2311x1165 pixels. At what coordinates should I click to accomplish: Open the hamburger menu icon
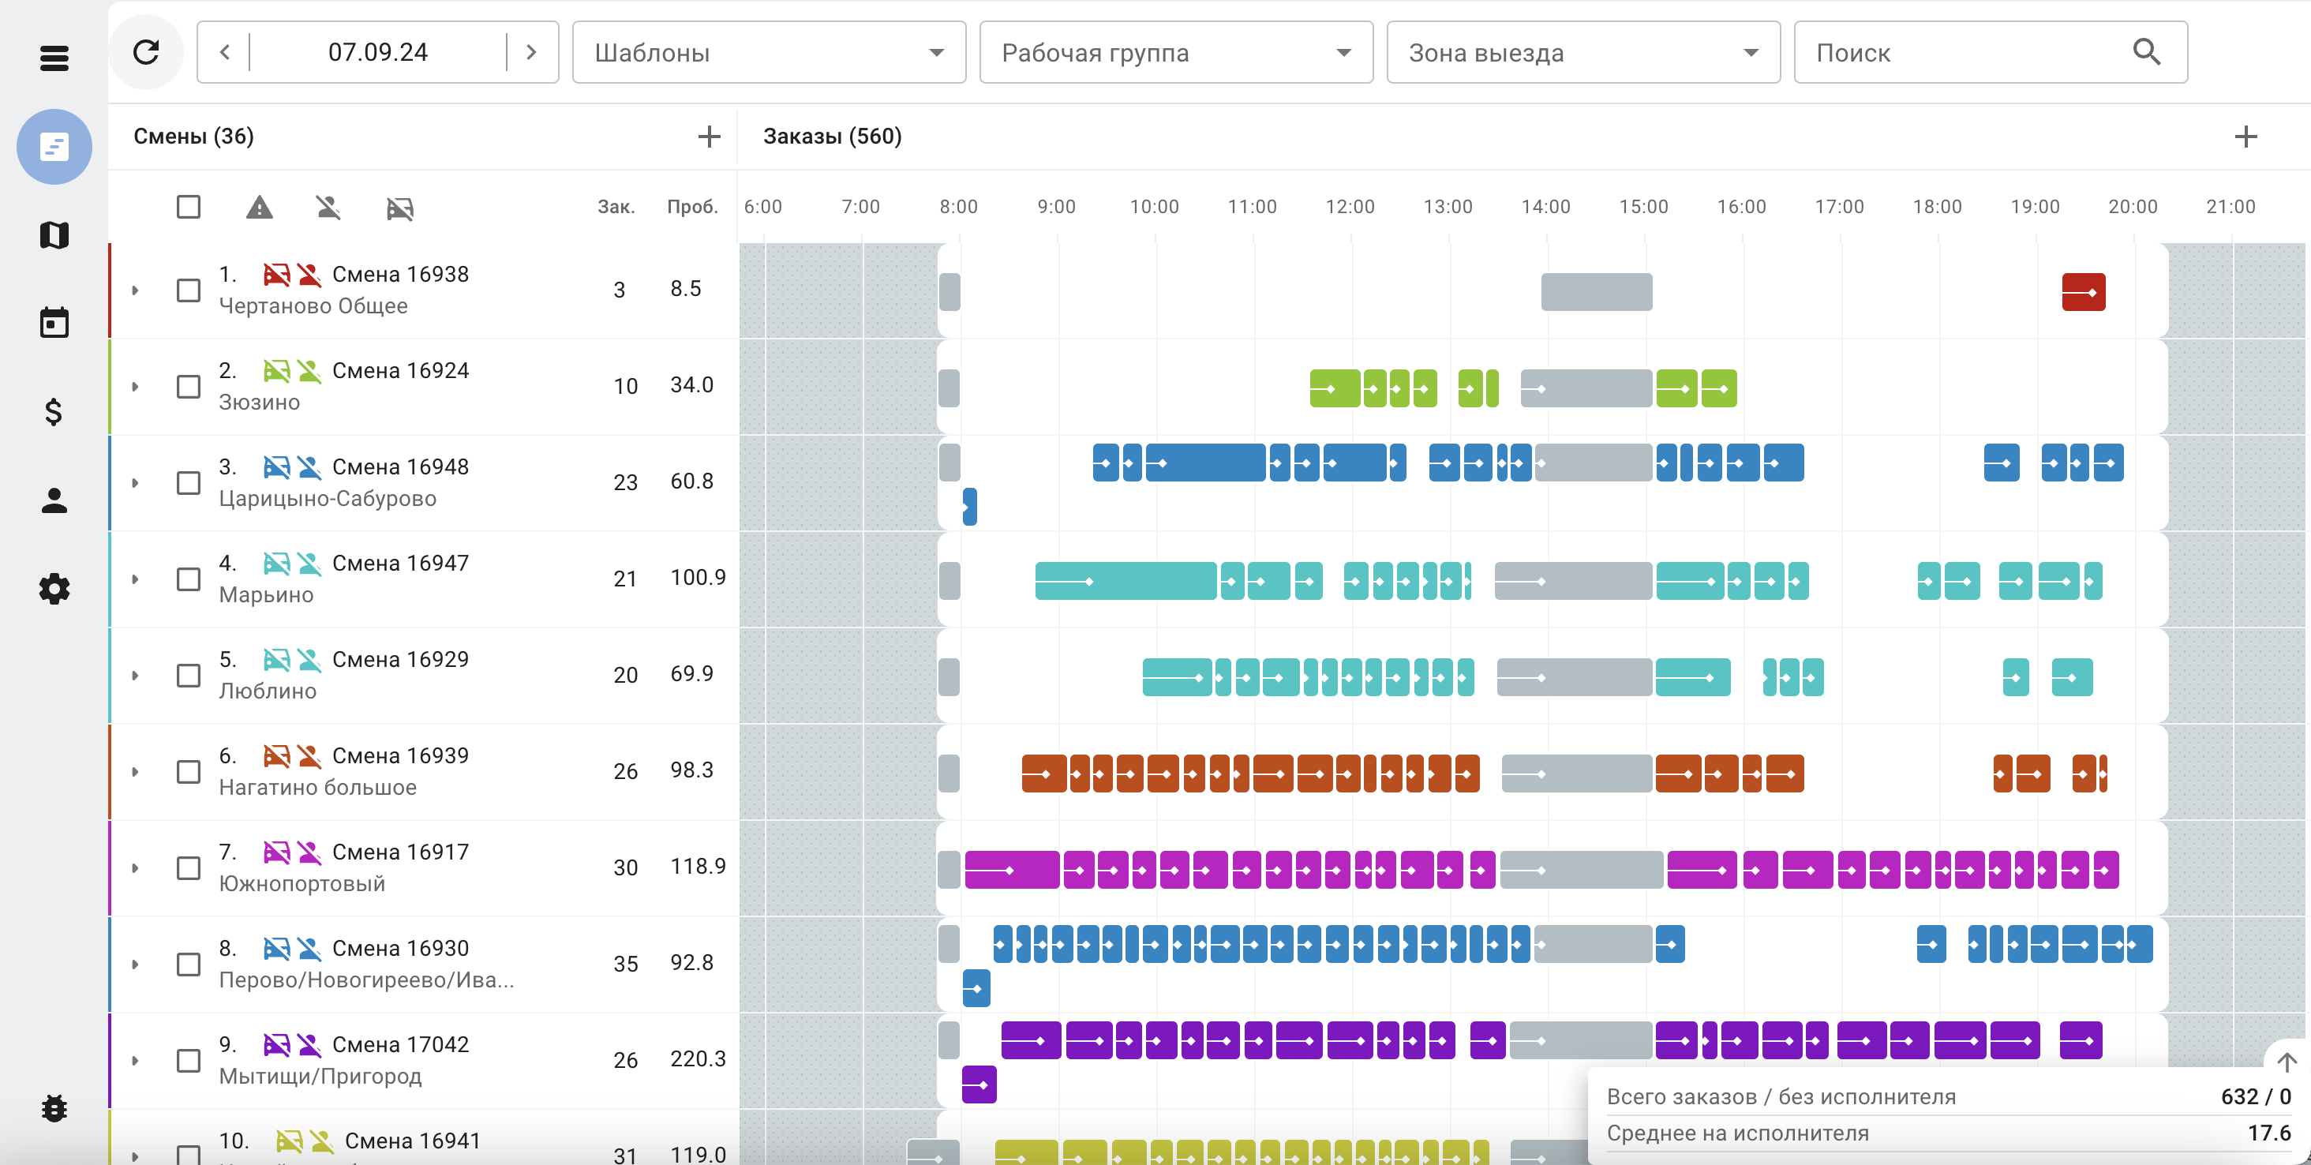(x=54, y=59)
